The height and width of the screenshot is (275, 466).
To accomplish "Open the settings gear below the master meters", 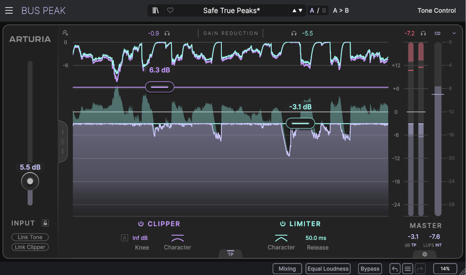I will pos(425,254).
